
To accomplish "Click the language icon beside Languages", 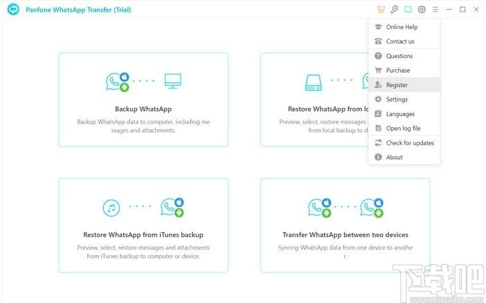I will pyautogui.click(x=378, y=113).
